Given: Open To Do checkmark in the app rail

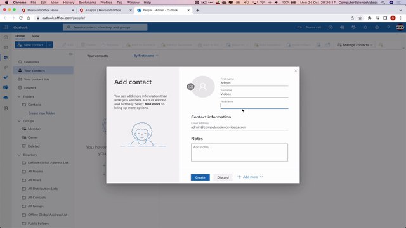Looking at the screenshot, I should pyautogui.click(x=6, y=77).
